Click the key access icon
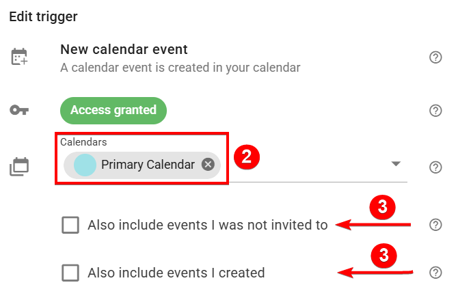 point(19,111)
